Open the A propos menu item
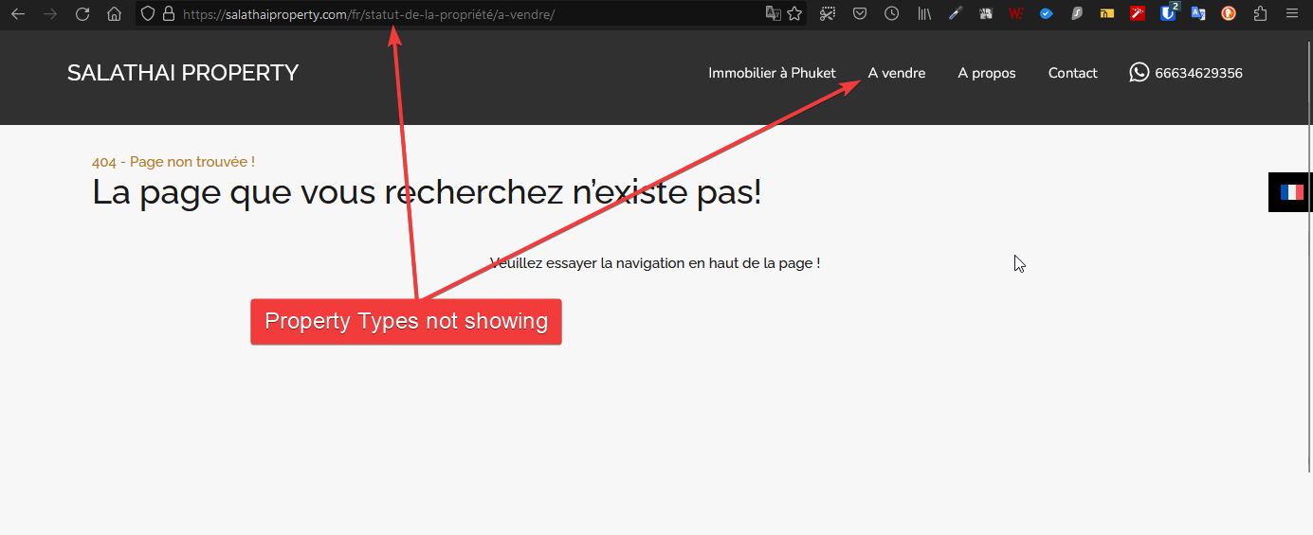The image size is (1313, 535). (x=987, y=73)
